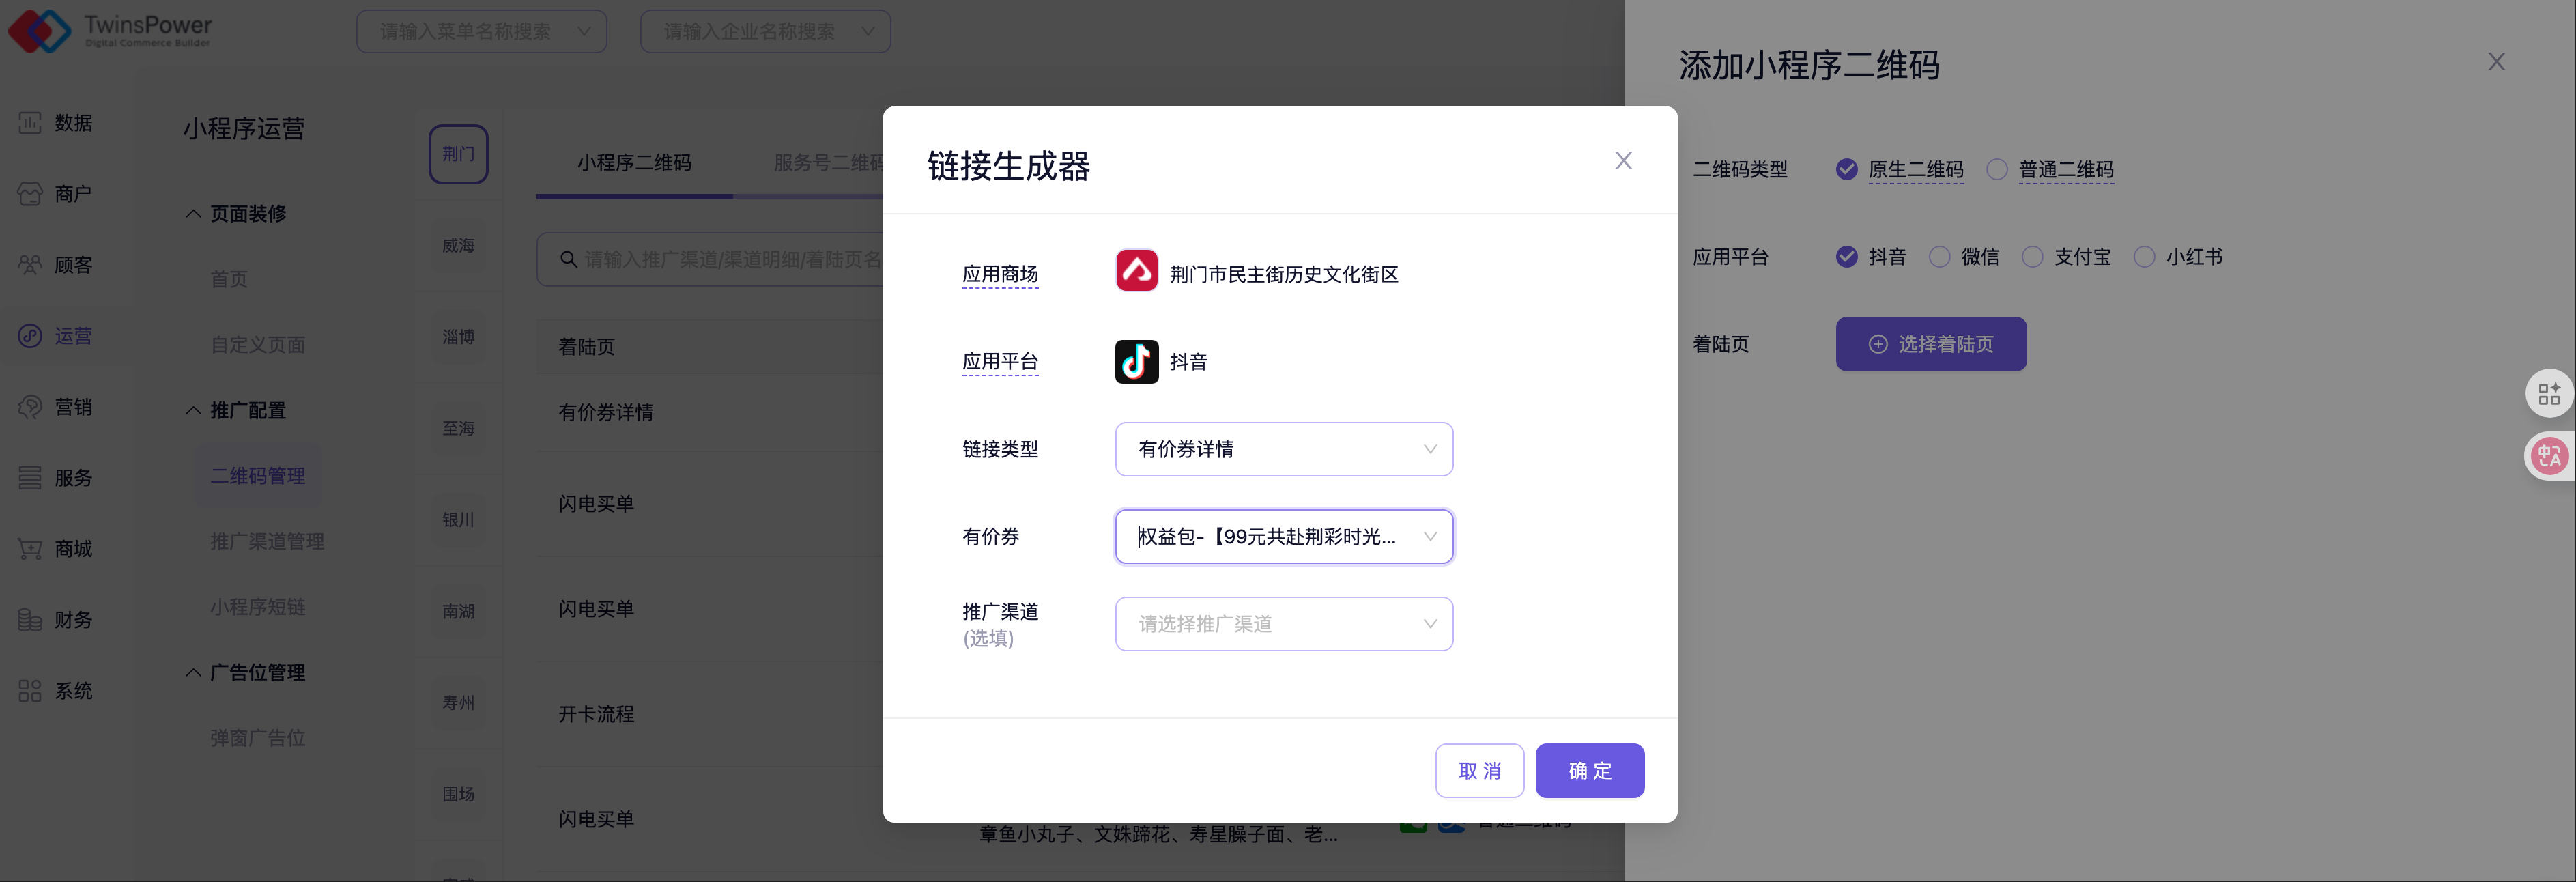
Task: Click the 数据 sidebar icon
Action: click(30, 123)
